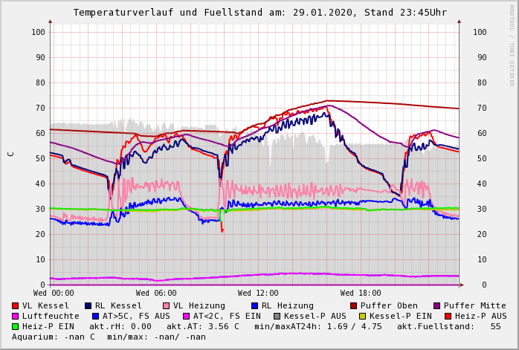
Task: Select the pink VL Heizung legend swatch
Action: pyautogui.click(x=167, y=305)
